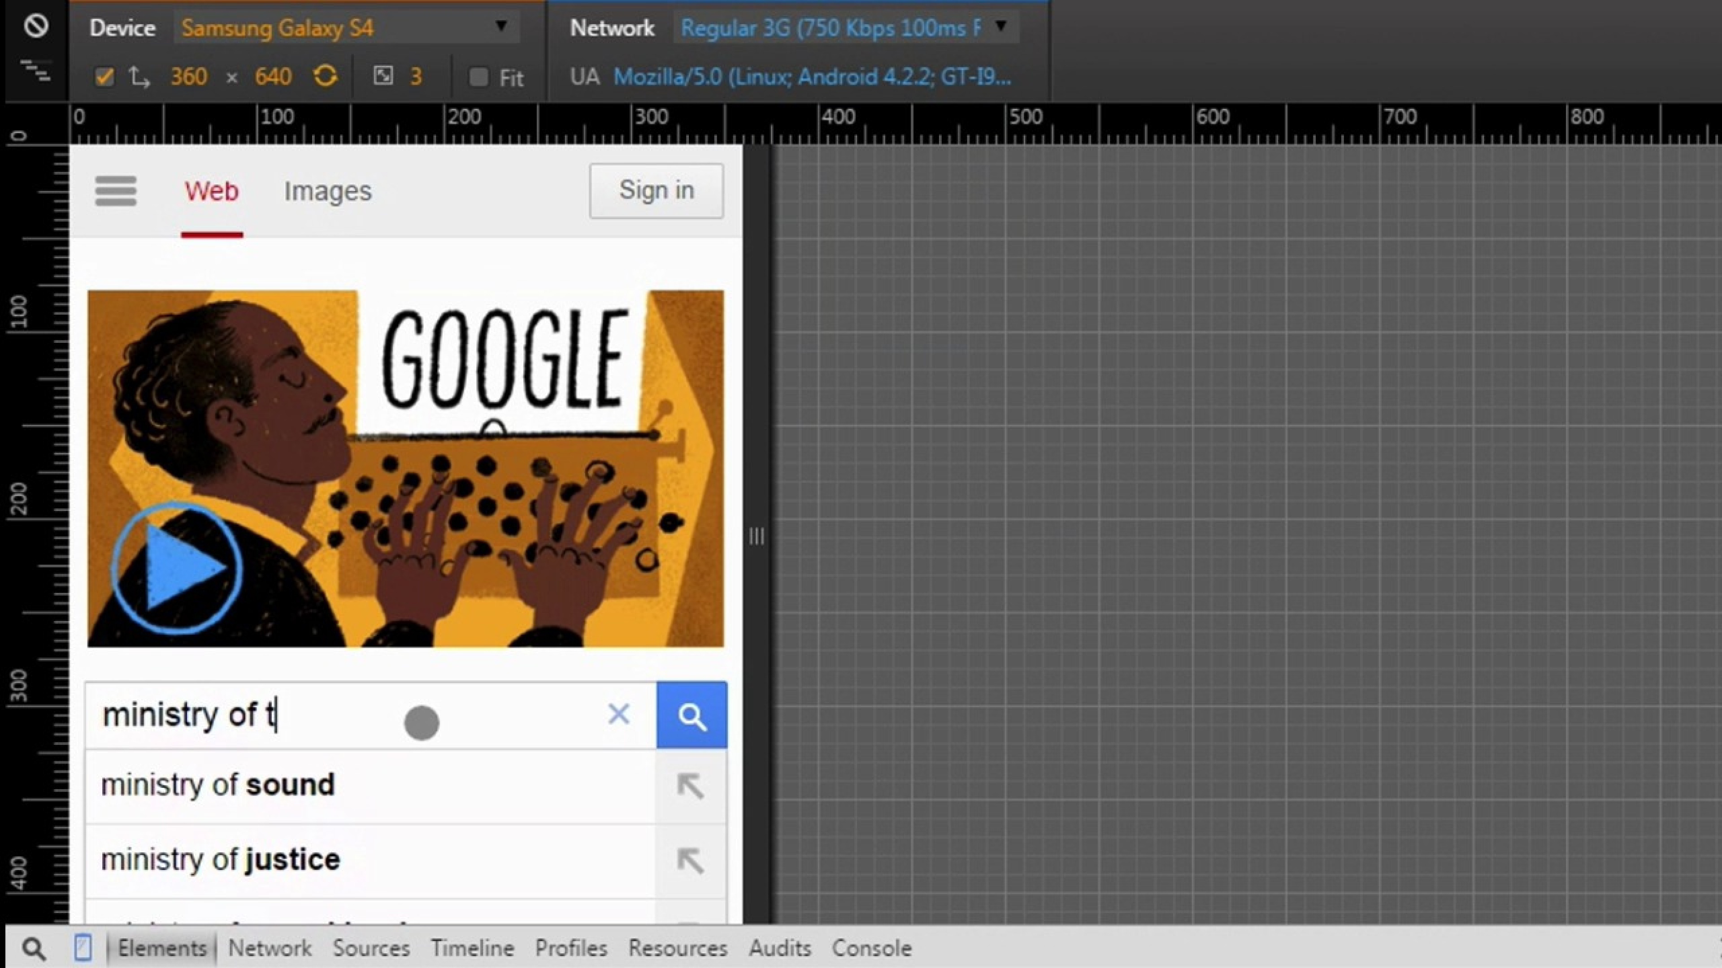Click the width value 360
Screen dimensions: 1722x968
tap(188, 77)
